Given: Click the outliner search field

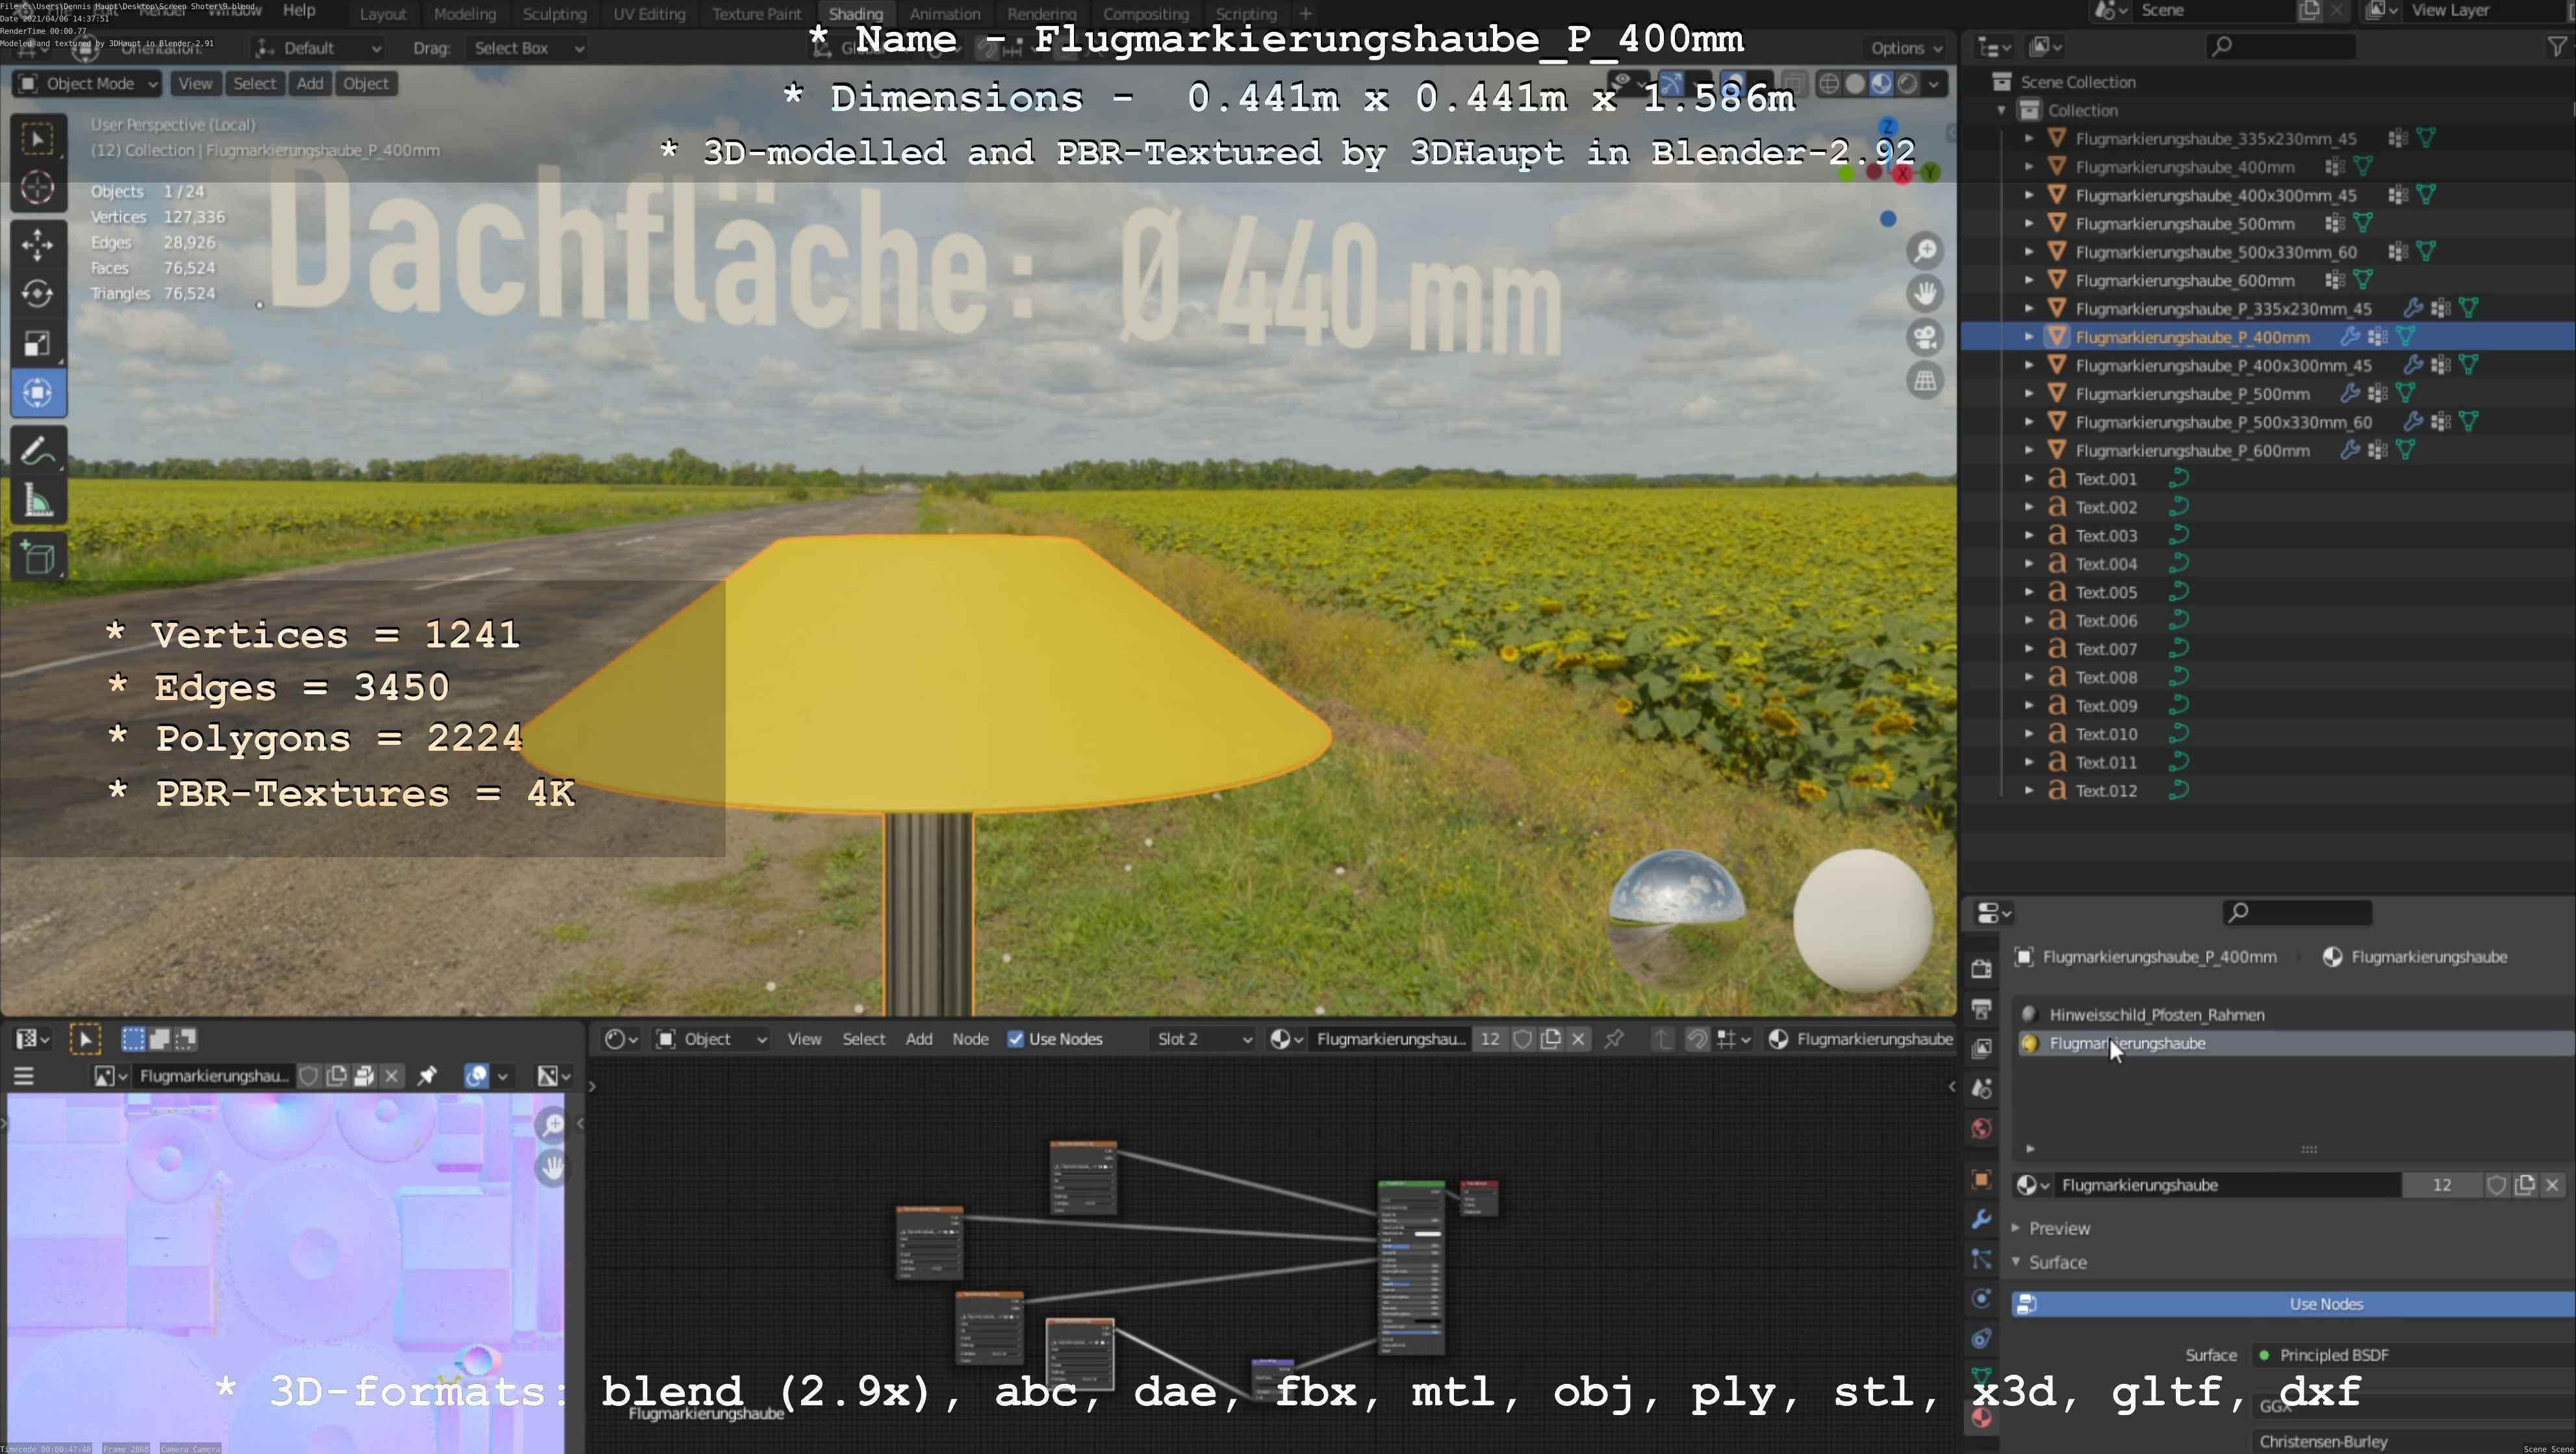Looking at the screenshot, I should [2280, 46].
